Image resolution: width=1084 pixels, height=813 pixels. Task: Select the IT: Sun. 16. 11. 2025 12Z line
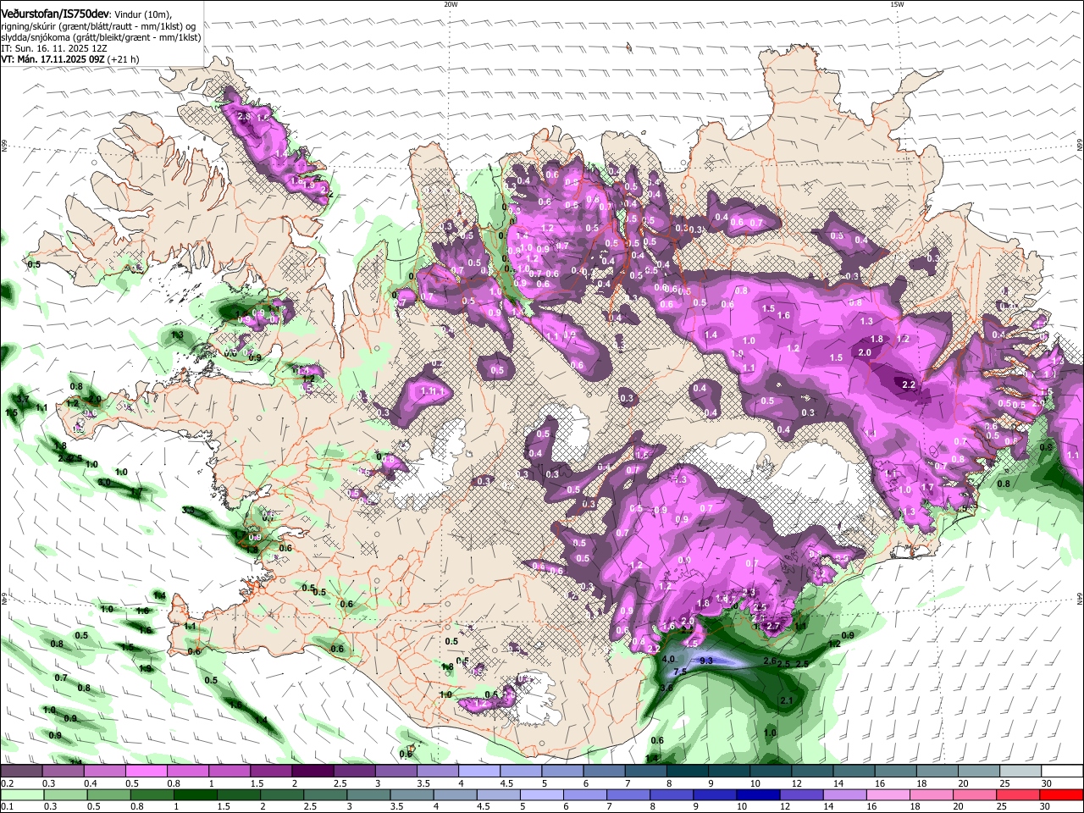pos(54,48)
